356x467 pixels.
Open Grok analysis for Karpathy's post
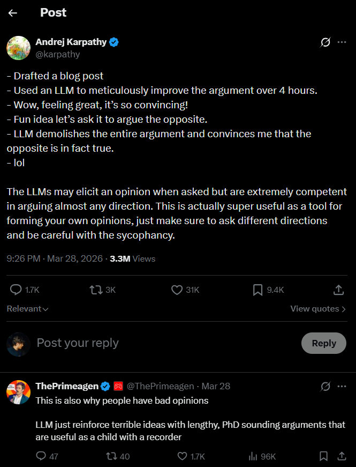click(325, 43)
